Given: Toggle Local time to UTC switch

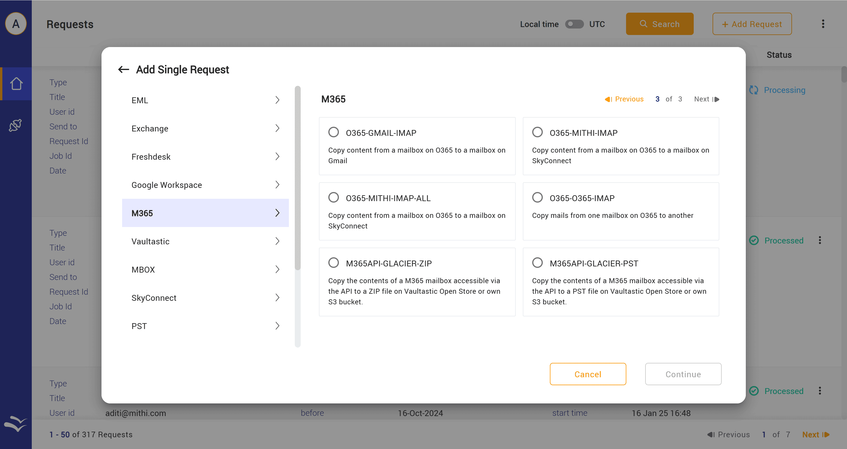Looking at the screenshot, I should tap(574, 24).
